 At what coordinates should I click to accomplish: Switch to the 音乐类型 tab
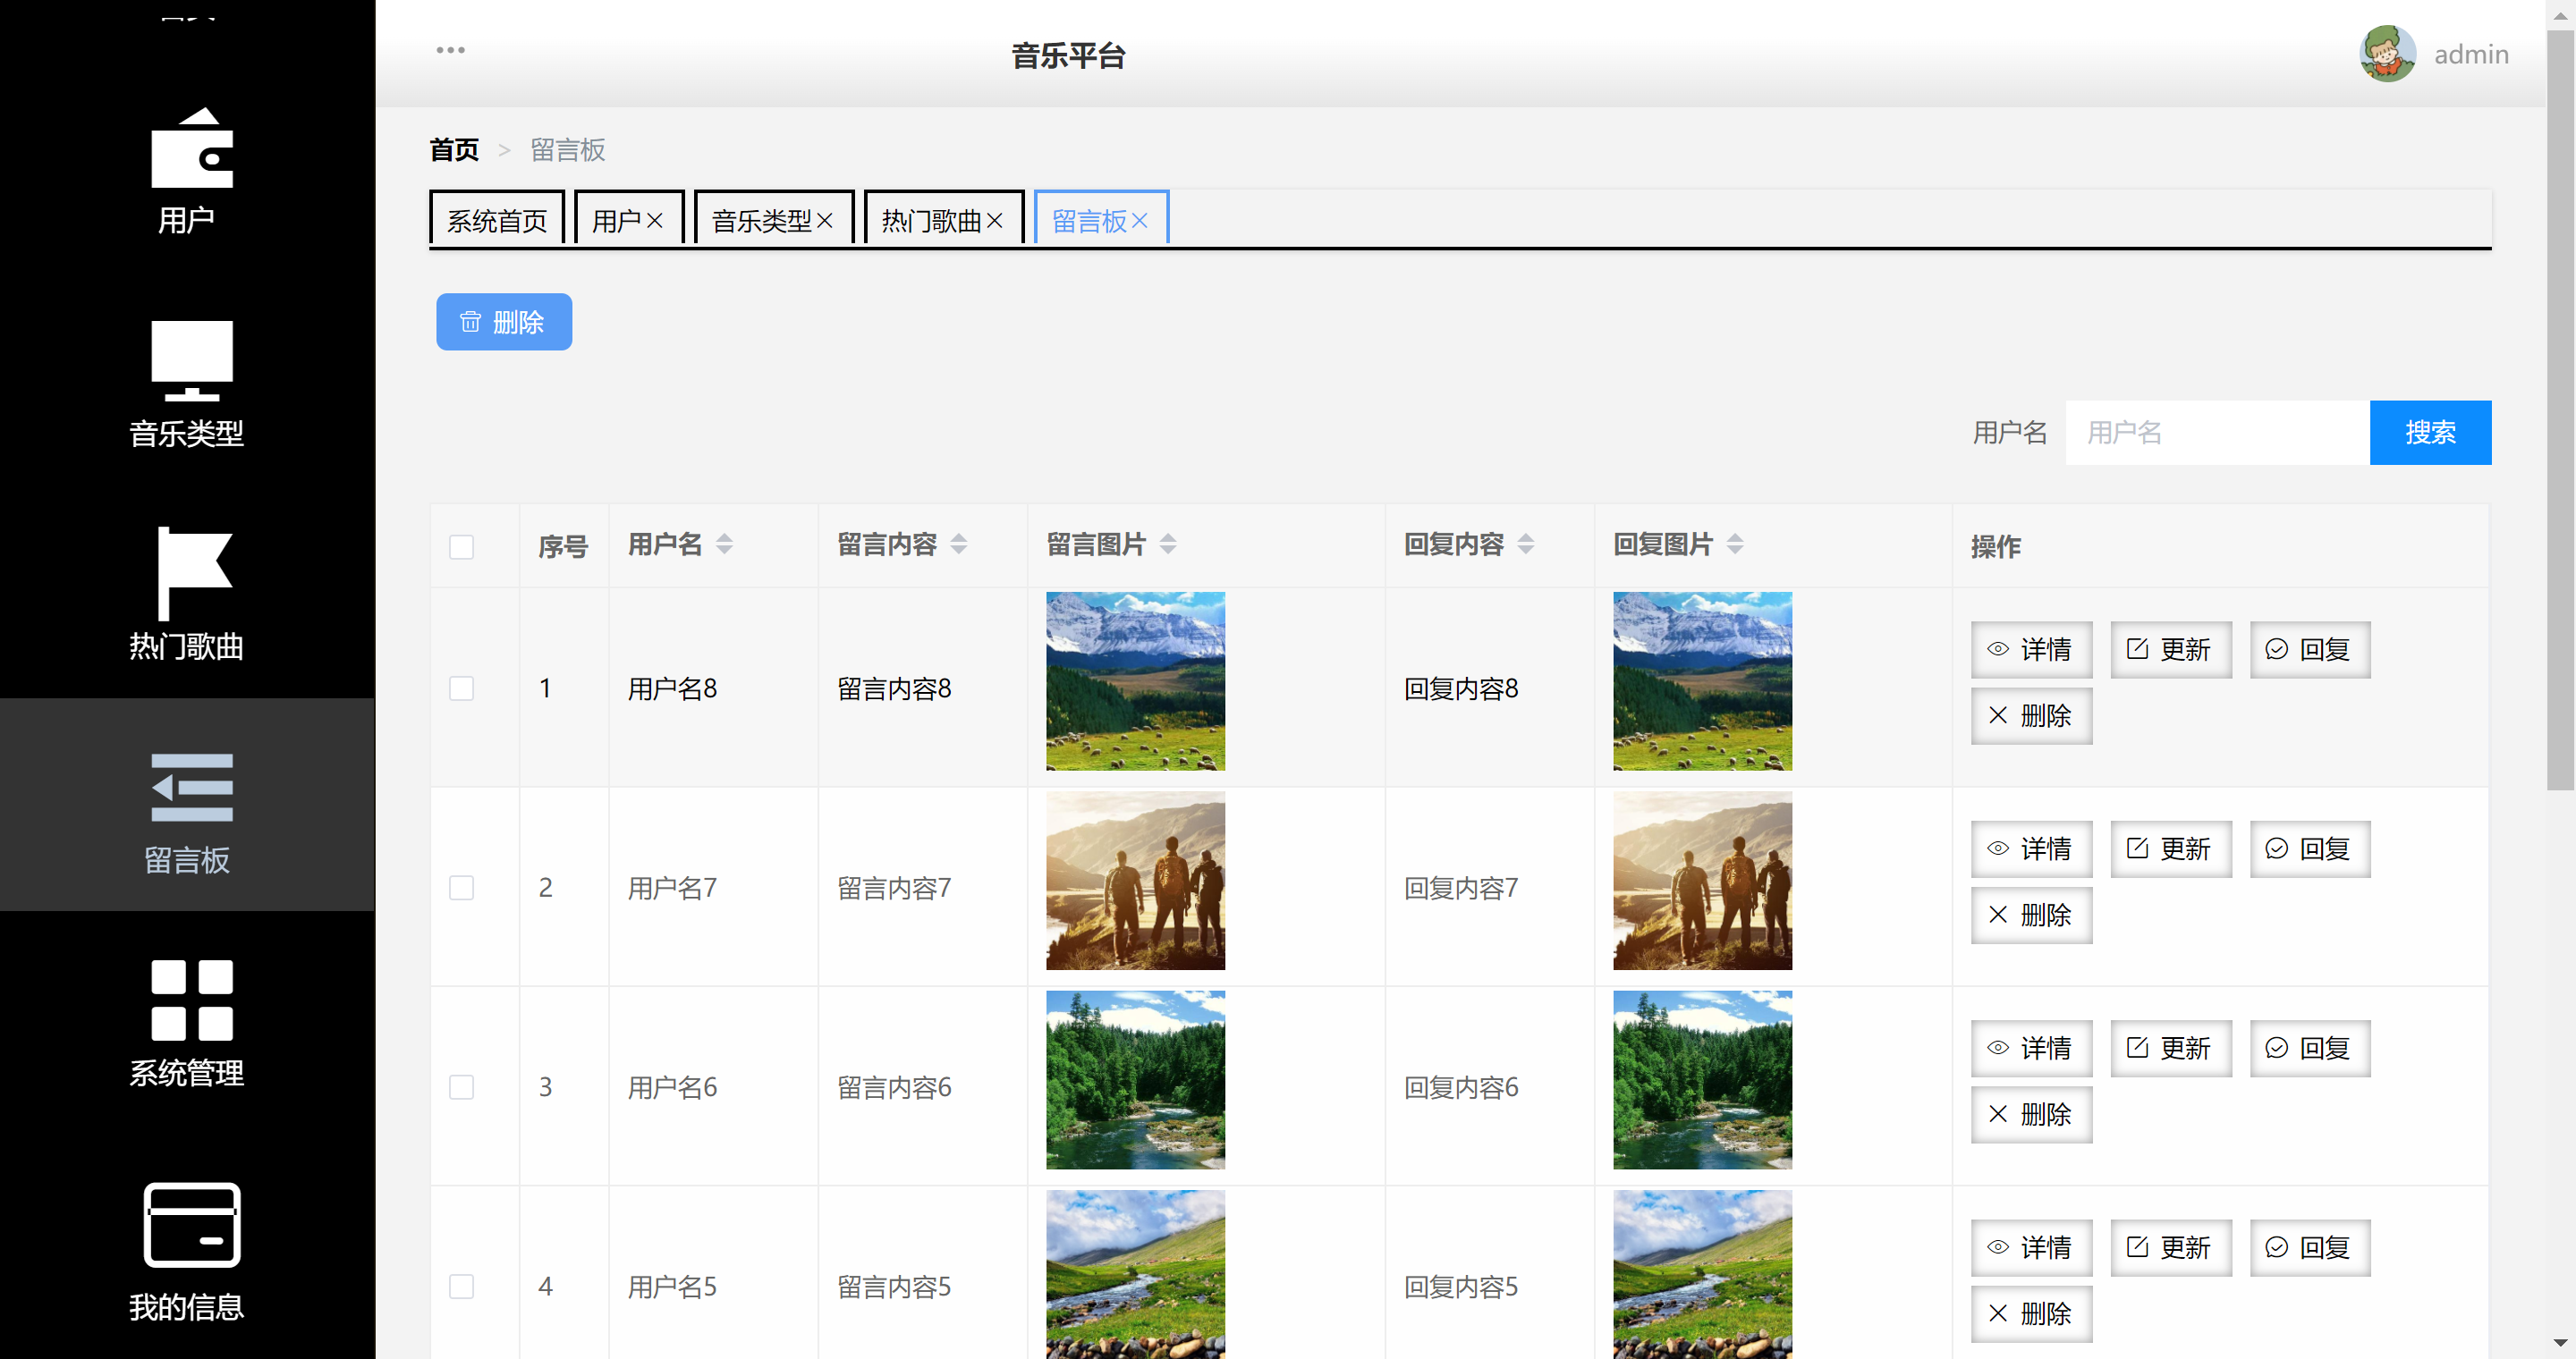[x=761, y=221]
